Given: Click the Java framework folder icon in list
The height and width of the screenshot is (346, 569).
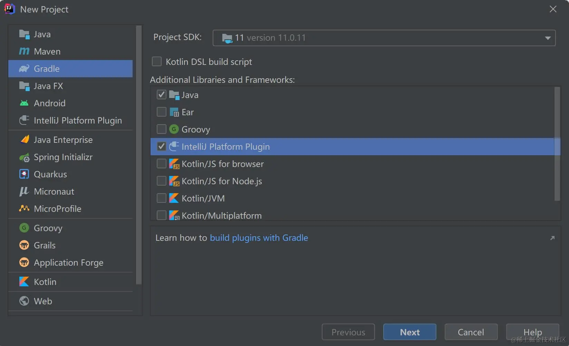Looking at the screenshot, I should pyautogui.click(x=174, y=95).
